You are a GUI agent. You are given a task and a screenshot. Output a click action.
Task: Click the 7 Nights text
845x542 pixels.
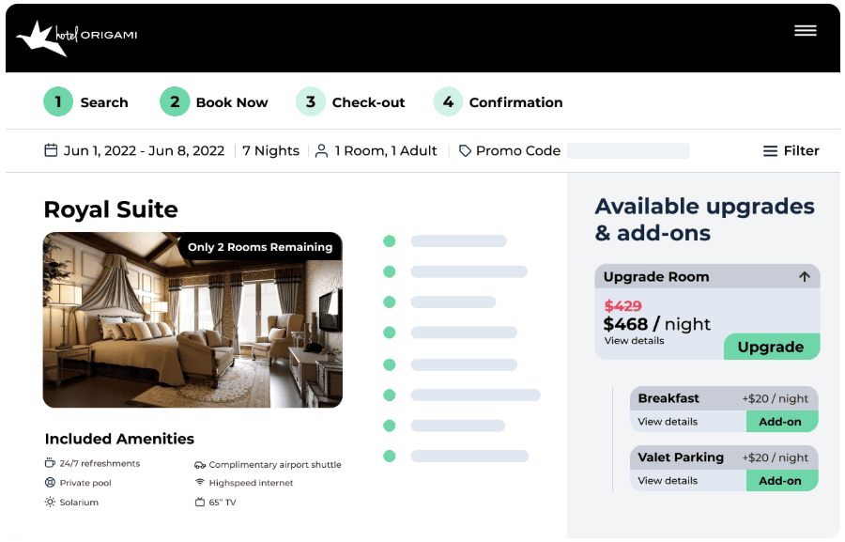pyautogui.click(x=270, y=150)
